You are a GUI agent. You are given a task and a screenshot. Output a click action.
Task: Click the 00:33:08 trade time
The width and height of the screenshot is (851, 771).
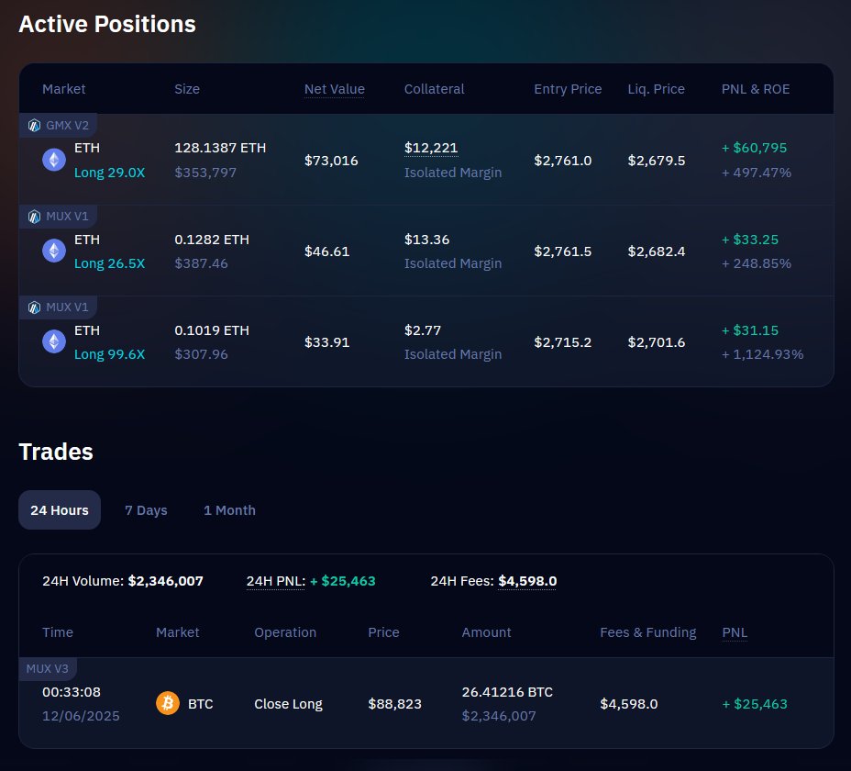tap(72, 692)
